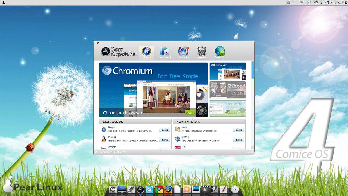This screenshot has width=348, height=196.
Task: Open the rekonq entry title link
Action: (185, 137)
